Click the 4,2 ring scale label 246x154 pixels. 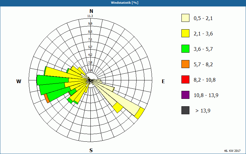coord(90,55)
